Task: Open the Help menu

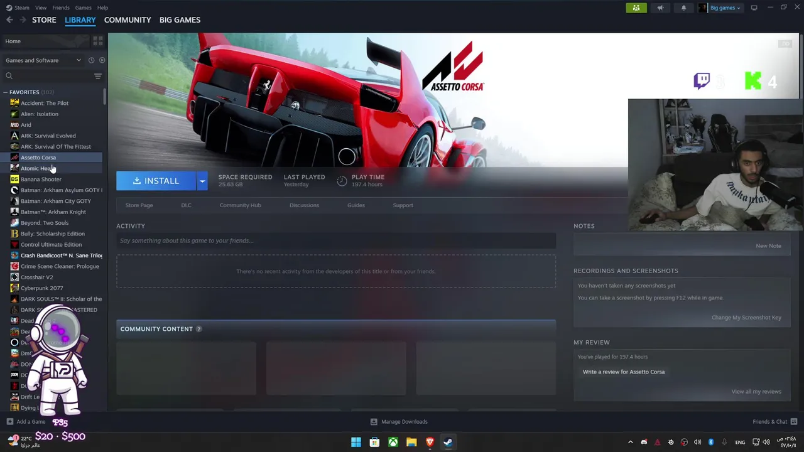Action: coord(102,8)
